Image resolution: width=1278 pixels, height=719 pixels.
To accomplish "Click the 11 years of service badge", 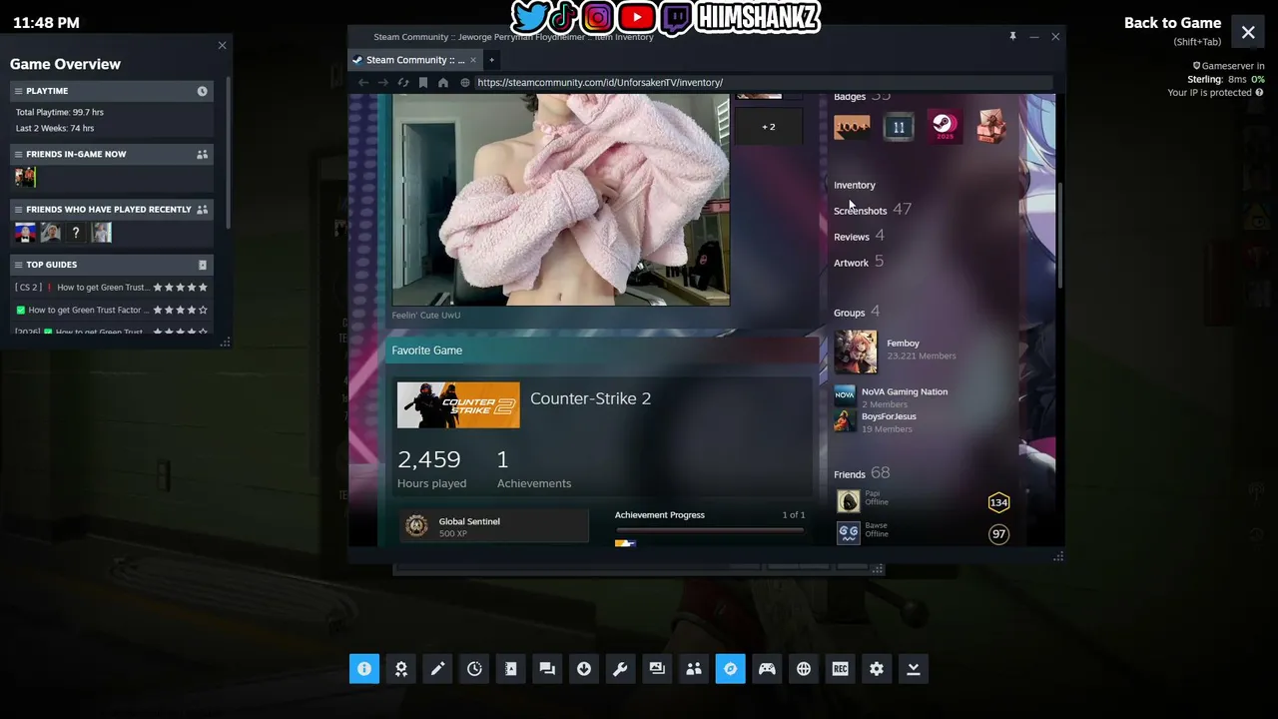I will click(x=899, y=127).
